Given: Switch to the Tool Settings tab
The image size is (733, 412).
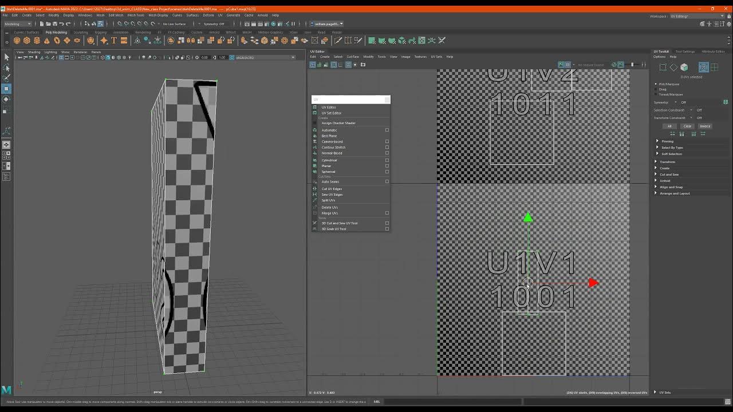Looking at the screenshot, I should pyautogui.click(x=685, y=51).
